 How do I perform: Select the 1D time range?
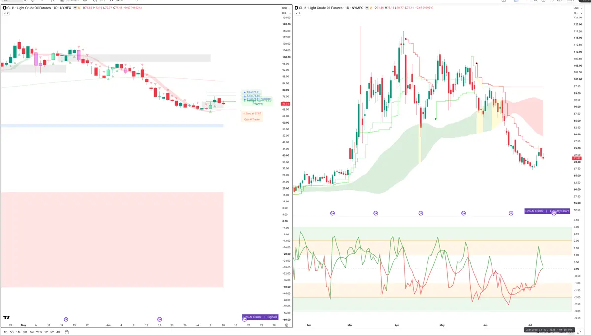(x=5, y=332)
